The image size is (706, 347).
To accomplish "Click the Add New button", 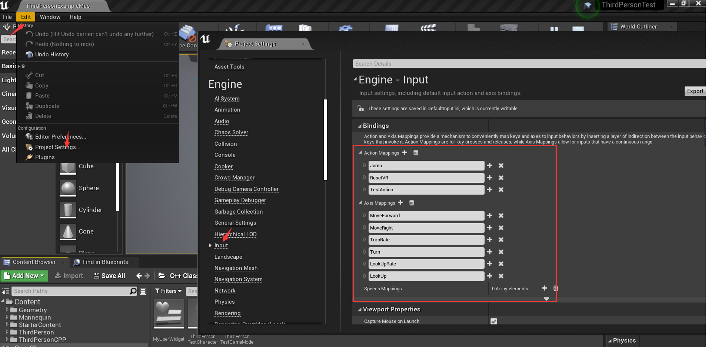I will 24,276.
